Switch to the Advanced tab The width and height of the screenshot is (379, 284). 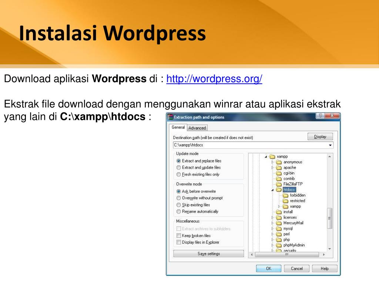coord(197,128)
